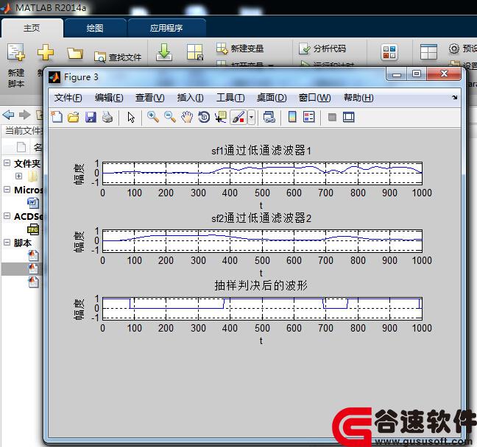This screenshot has height=447, width=477.
Task: Click the yellow plus New icon
Action: point(46,52)
